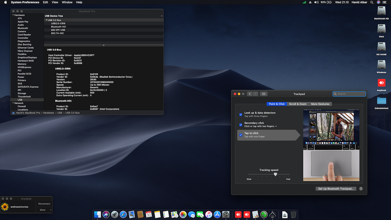Open the Apple menu
The width and height of the screenshot is (391, 220).
(x=5, y=2)
